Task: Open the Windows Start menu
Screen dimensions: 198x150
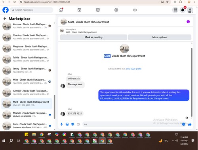Action: (x=4, y=141)
